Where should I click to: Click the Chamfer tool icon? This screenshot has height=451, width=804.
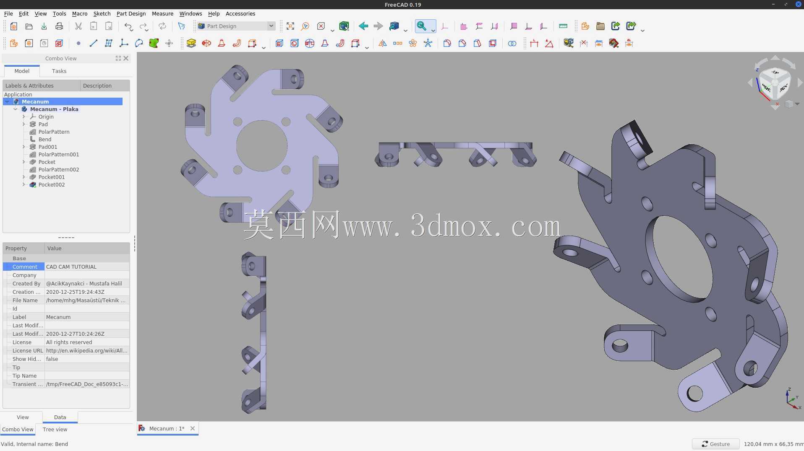pyautogui.click(x=462, y=43)
